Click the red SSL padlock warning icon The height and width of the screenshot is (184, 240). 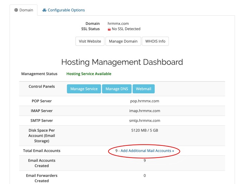tap(109, 29)
